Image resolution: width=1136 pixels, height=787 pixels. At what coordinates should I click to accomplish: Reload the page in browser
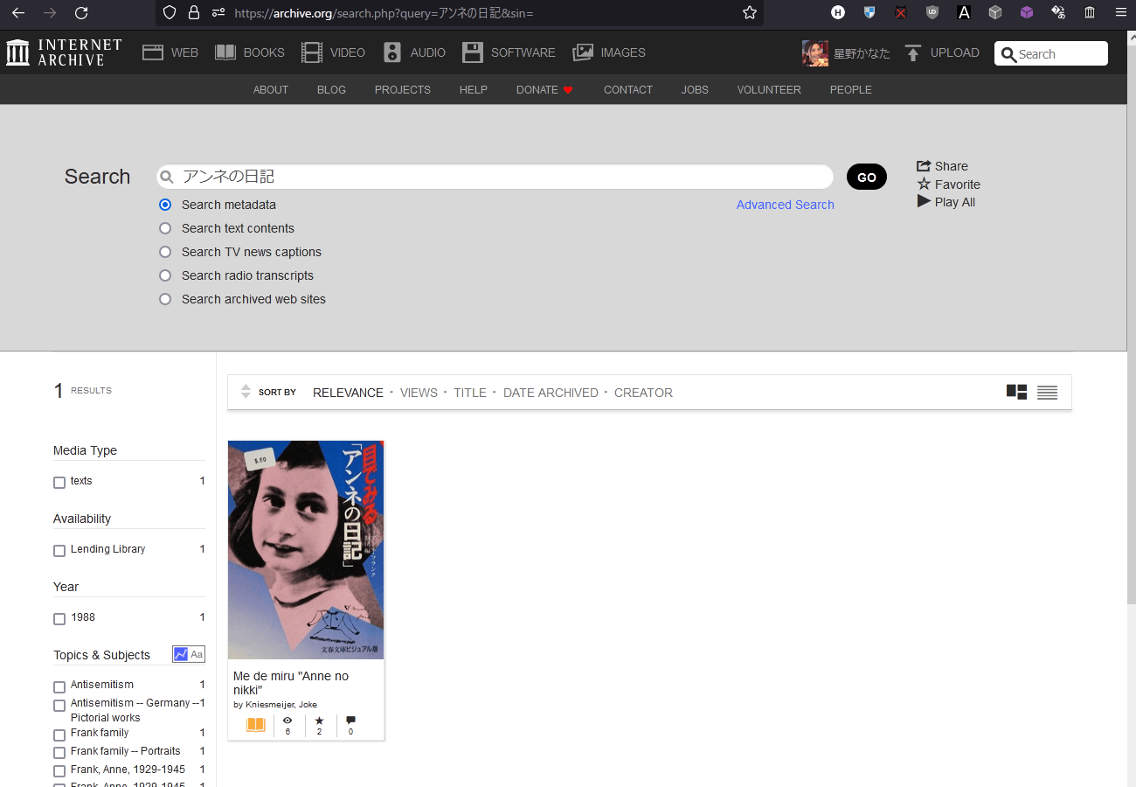point(81,12)
